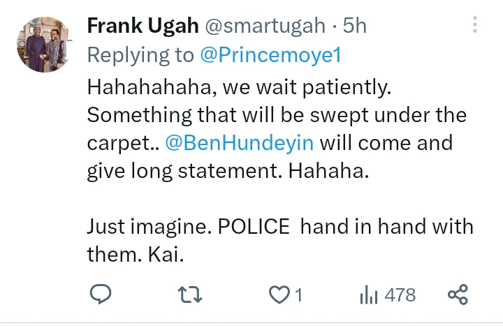Tap the share icon
The width and height of the screenshot is (503, 328).
(458, 295)
